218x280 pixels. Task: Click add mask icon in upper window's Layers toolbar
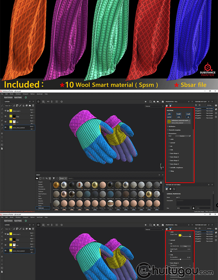coord(17,106)
